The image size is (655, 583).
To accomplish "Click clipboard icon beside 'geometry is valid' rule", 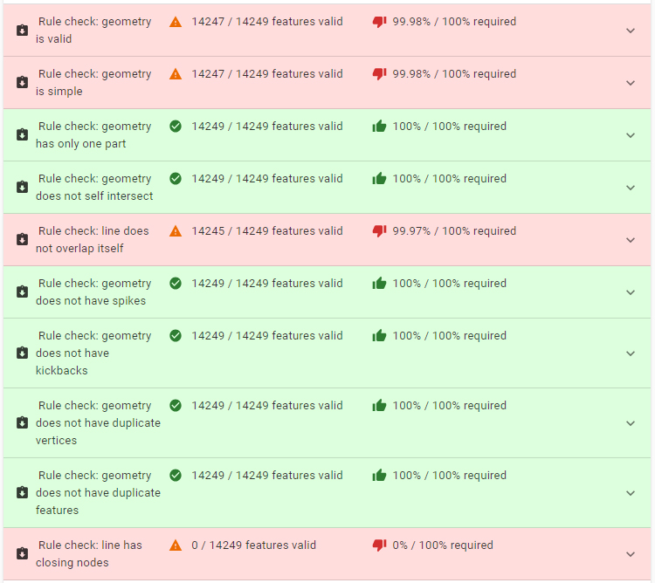I will pyautogui.click(x=22, y=31).
